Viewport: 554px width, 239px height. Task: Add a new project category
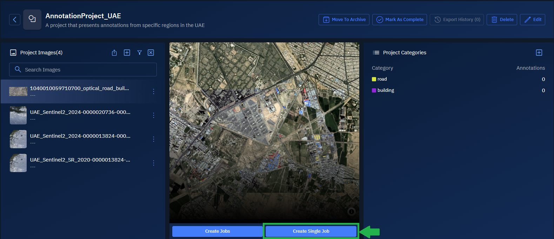[x=539, y=53]
